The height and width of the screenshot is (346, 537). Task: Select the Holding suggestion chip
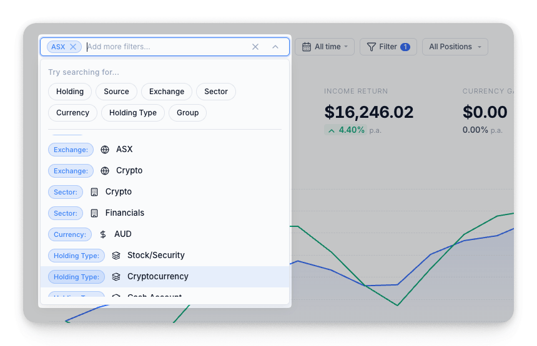(x=70, y=92)
